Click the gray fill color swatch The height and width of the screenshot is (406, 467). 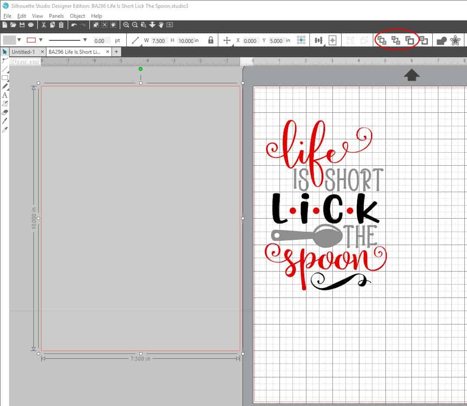click(9, 40)
